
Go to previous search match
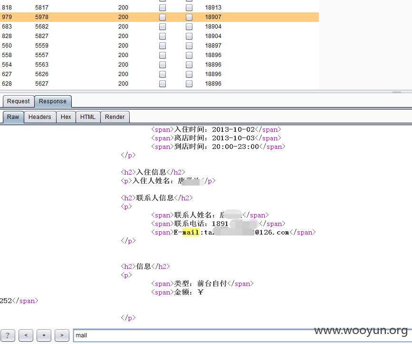[26, 335]
